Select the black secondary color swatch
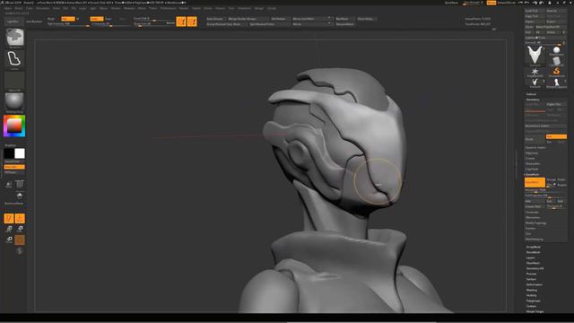Image resolution: width=574 pixels, height=323 pixels. coord(9,153)
